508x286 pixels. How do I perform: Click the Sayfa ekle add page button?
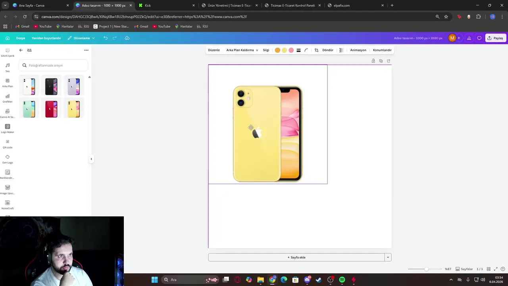tap(296, 257)
